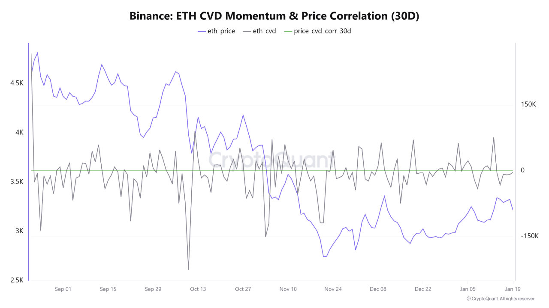The height and width of the screenshot is (308, 549).
Task: Click the Nov 24 date axis label
Action: pyautogui.click(x=333, y=289)
